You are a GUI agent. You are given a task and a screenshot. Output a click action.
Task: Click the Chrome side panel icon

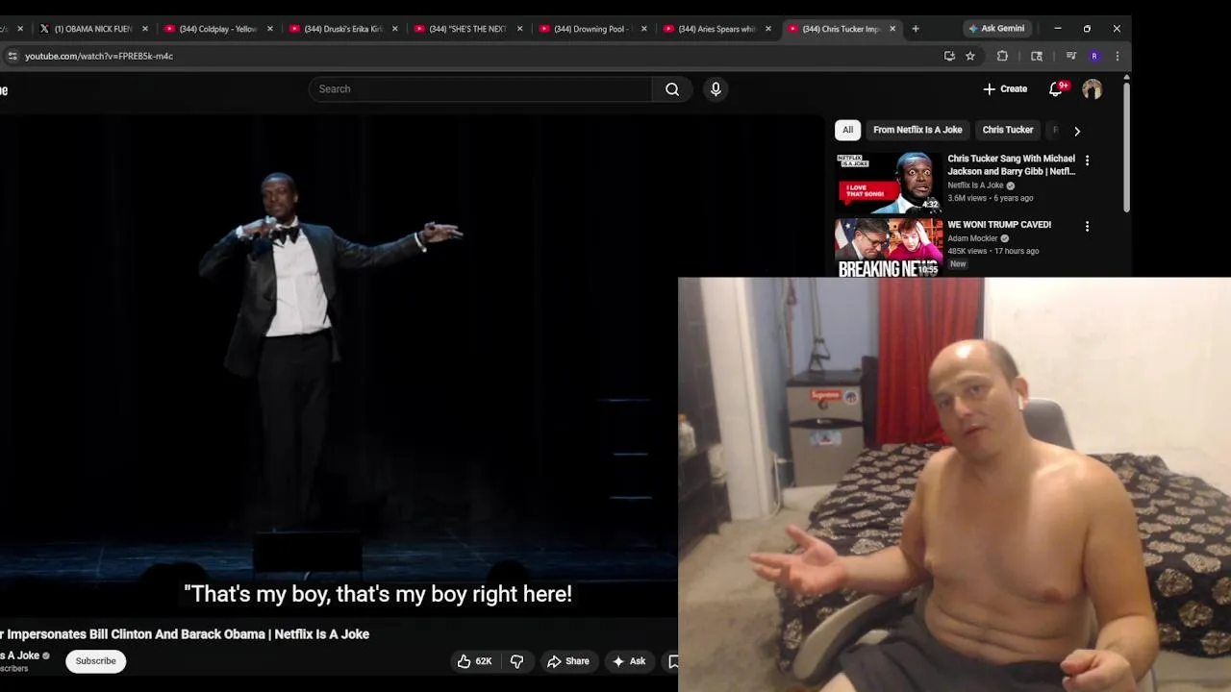pos(1037,56)
